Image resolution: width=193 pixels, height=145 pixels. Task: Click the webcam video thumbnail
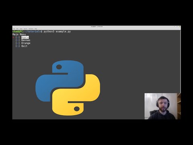162,106
